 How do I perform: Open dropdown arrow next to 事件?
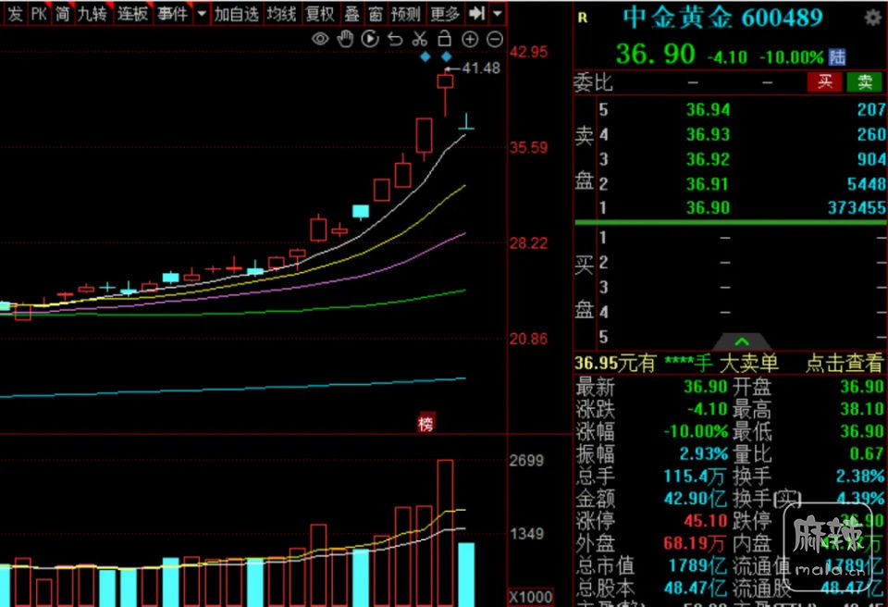202,13
